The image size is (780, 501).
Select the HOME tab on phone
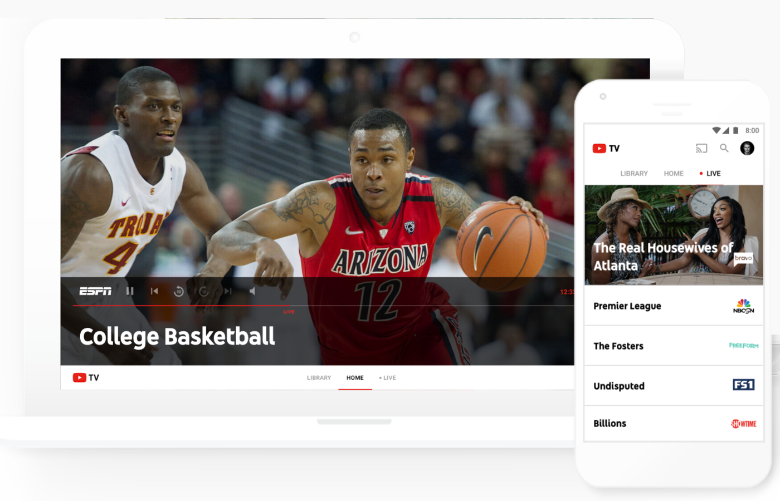pos(674,174)
